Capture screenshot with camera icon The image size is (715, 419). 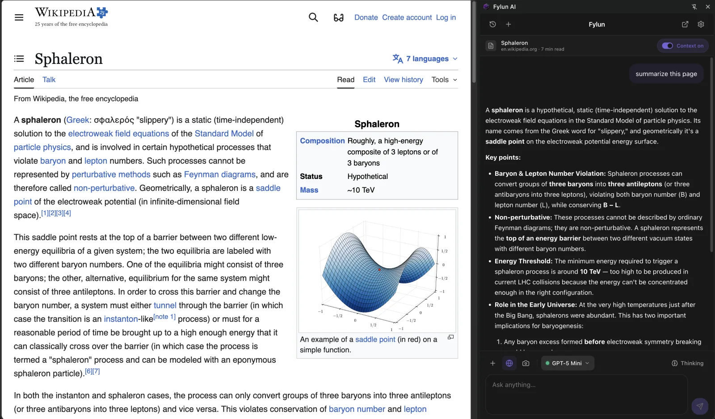(x=526, y=363)
